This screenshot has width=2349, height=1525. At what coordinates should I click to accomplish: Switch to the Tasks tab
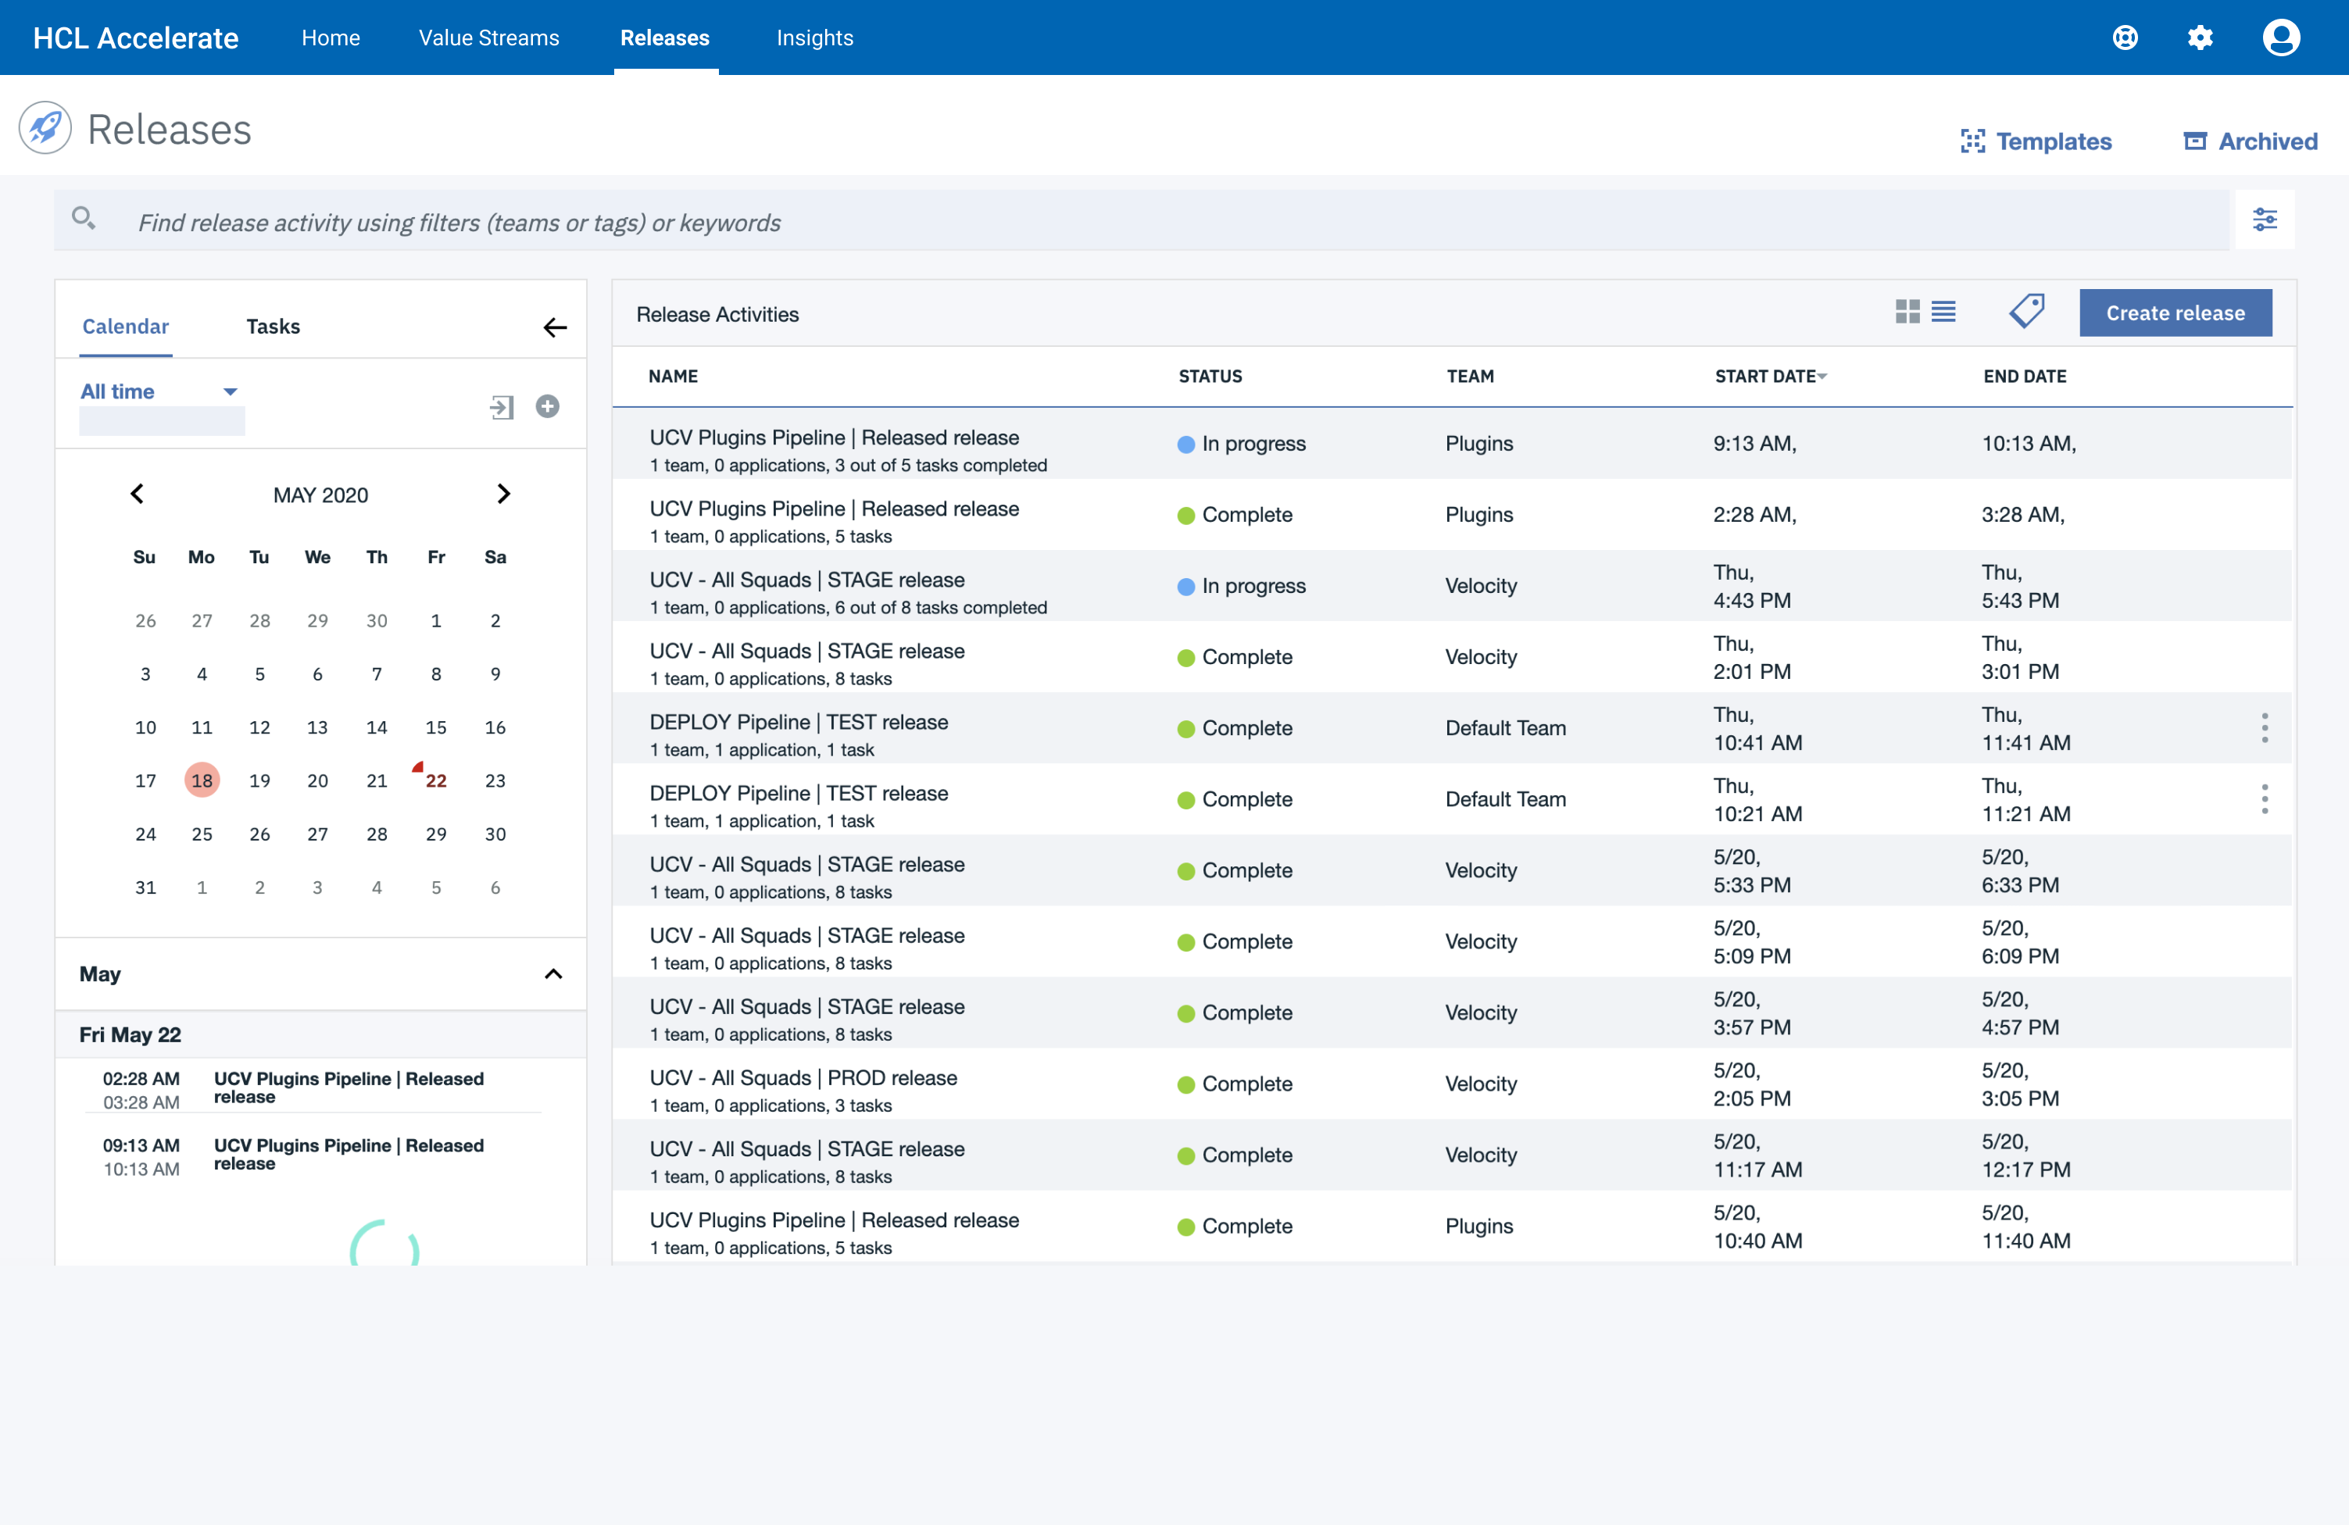273,326
